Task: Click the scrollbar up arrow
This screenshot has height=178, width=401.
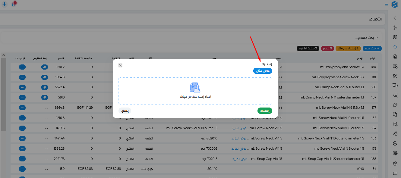Action: (4, 55)
